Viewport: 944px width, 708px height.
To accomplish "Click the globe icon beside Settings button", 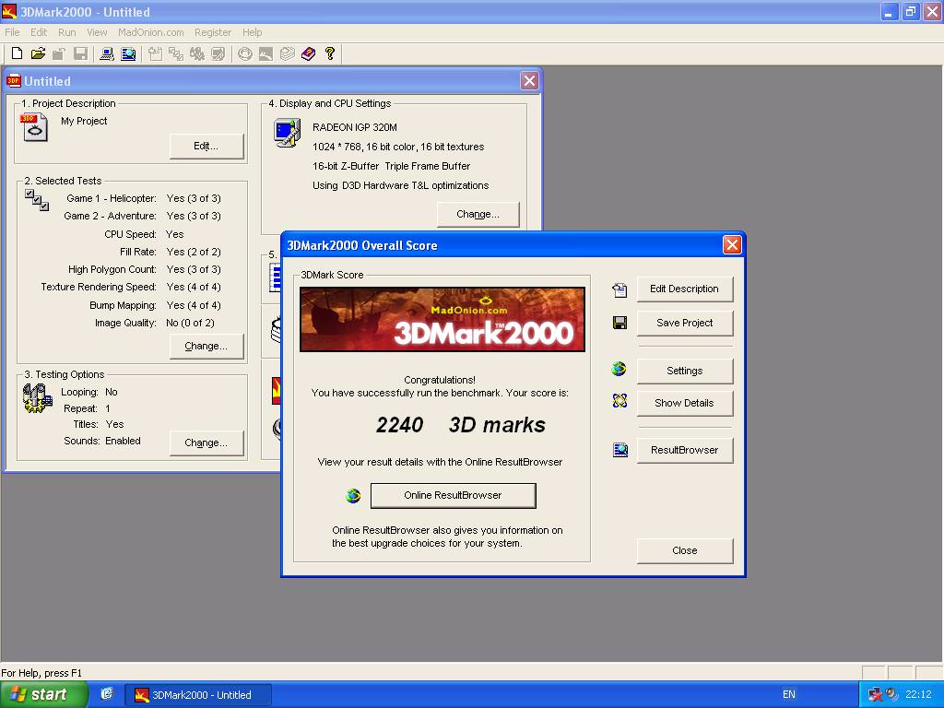I will click(619, 369).
